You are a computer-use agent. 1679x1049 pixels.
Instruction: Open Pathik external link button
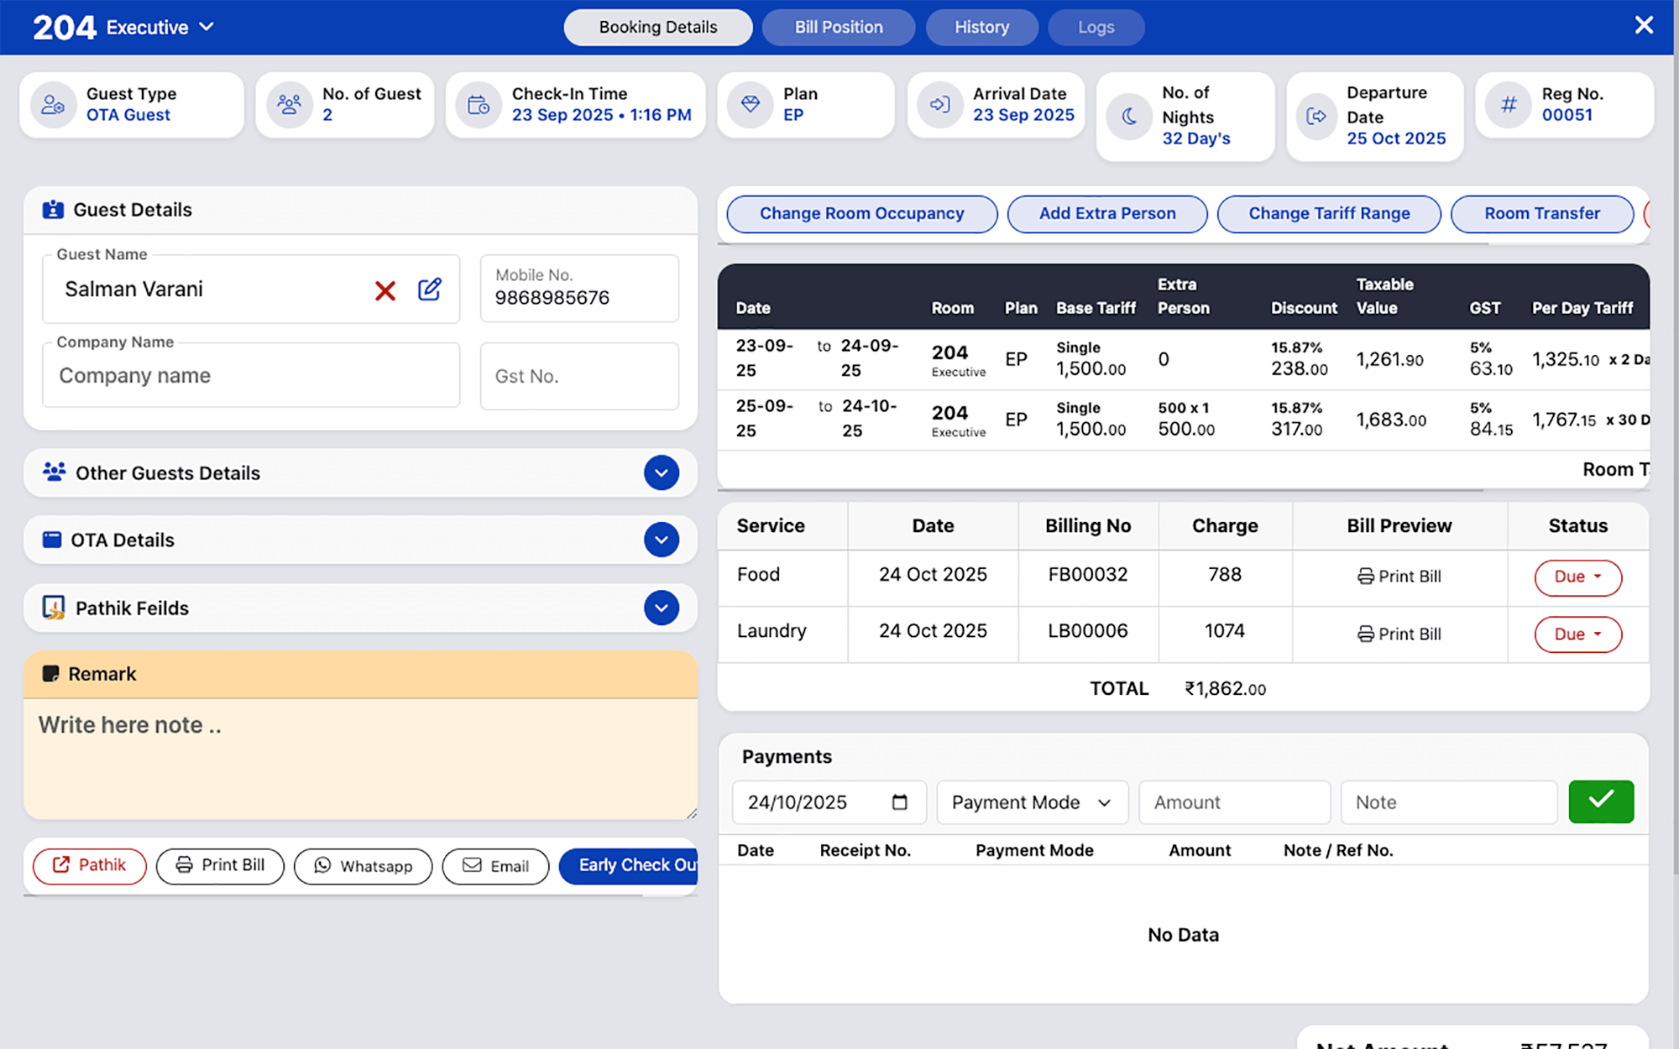90,865
